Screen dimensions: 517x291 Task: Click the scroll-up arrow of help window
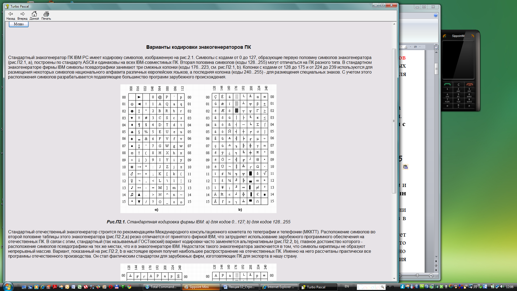394,24
